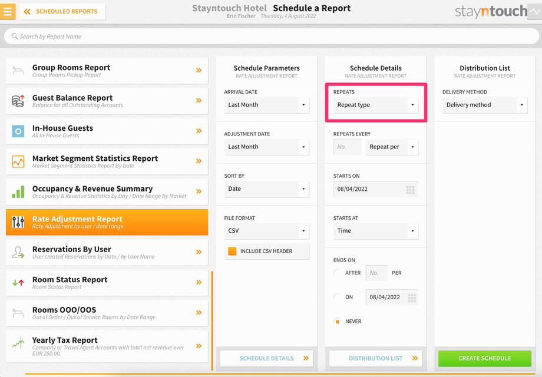Open the Delivery method dropdown
The image size is (542, 377).
coord(485,105)
